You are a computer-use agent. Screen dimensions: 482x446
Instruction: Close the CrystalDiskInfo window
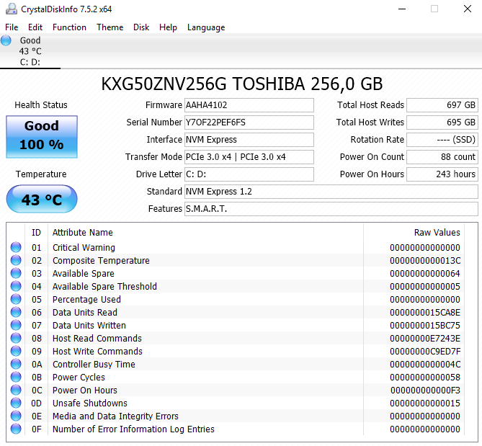pyautogui.click(x=468, y=9)
